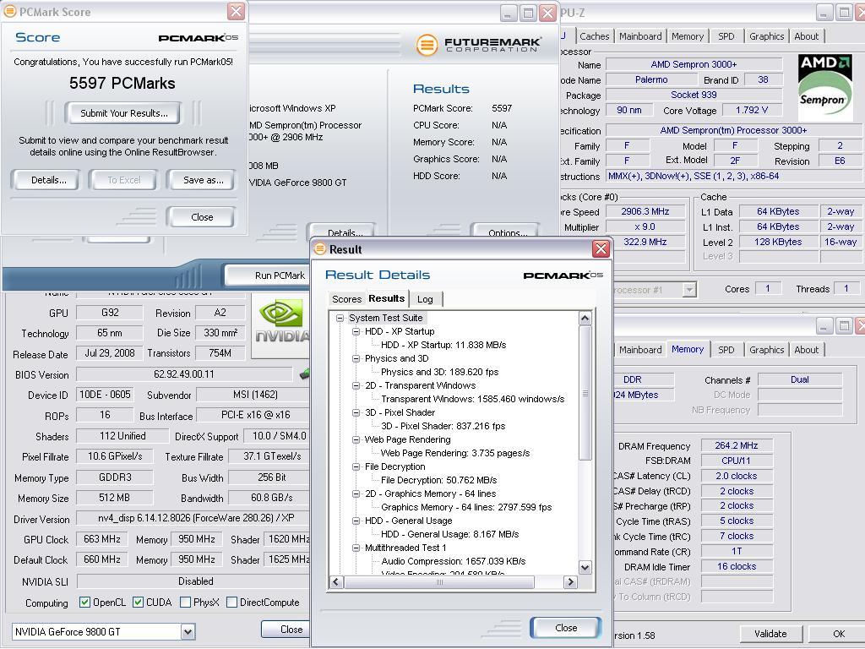Collapse the HDD - General Usage node
The height and width of the screenshot is (649, 865).
click(x=356, y=521)
